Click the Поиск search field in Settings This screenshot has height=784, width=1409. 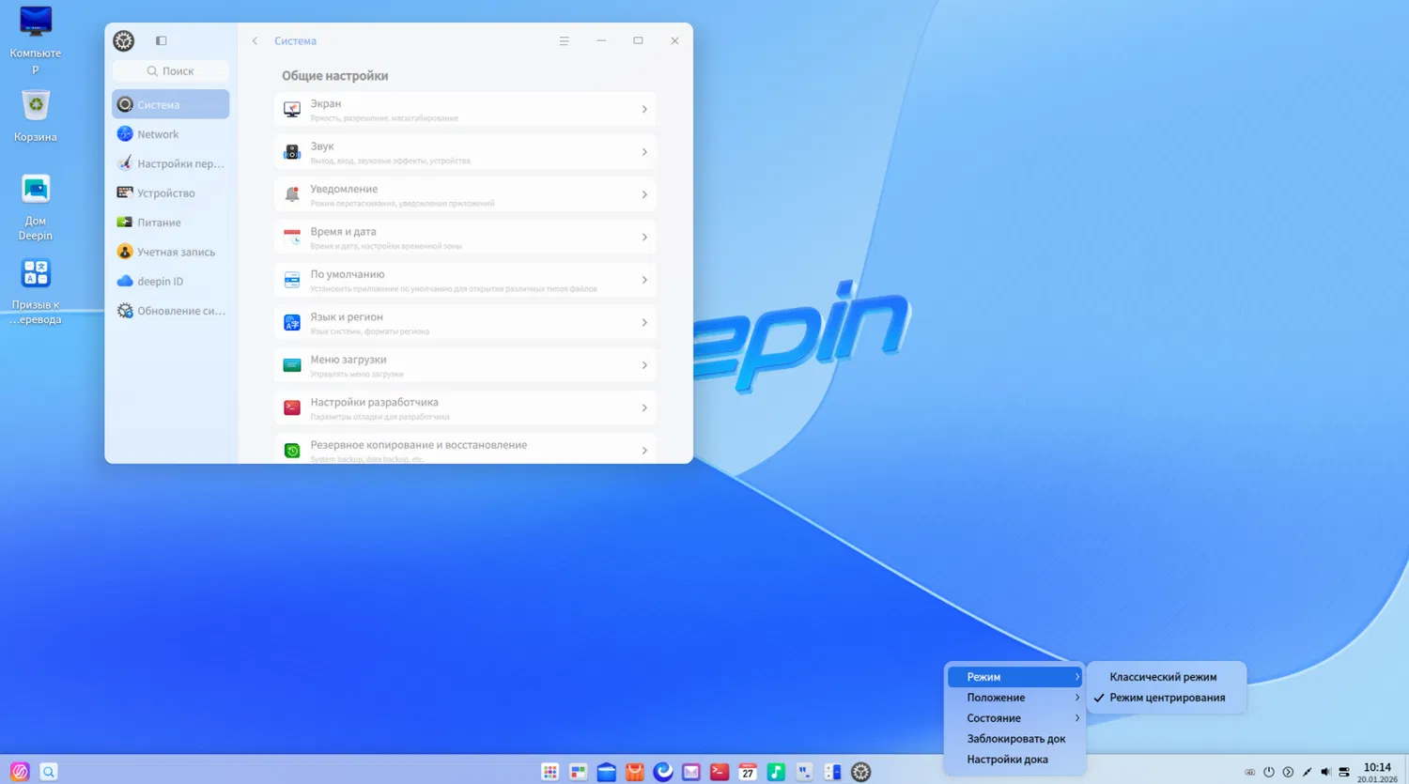point(170,71)
